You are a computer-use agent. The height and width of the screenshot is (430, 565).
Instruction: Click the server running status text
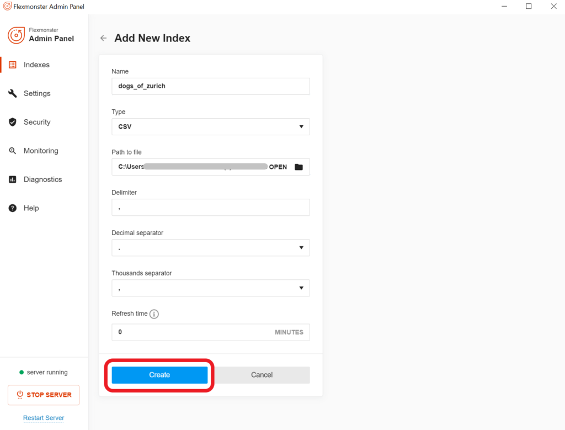(x=47, y=372)
